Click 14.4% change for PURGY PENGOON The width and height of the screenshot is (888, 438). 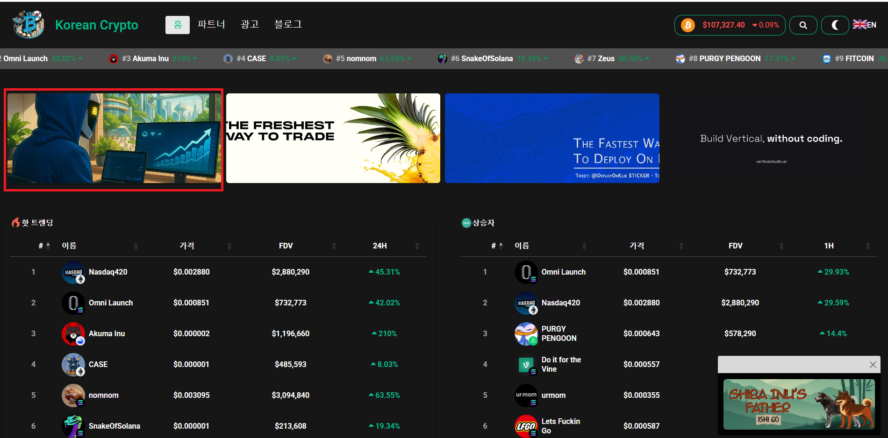pos(833,333)
